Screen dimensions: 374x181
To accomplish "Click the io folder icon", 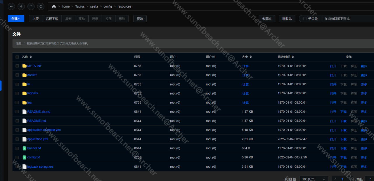I will coord(25,84).
